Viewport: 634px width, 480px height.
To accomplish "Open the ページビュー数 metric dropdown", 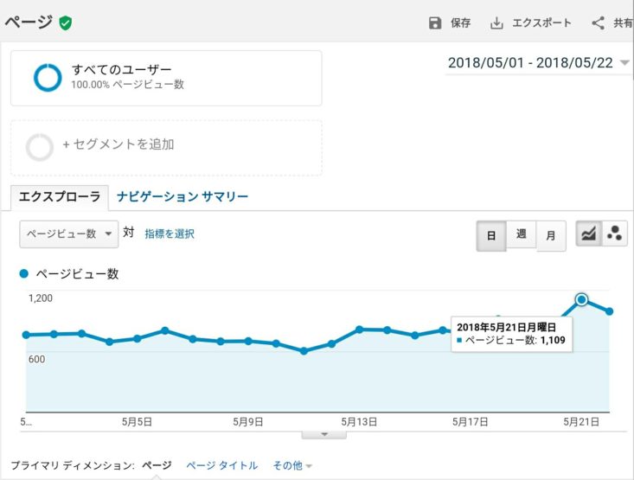I will 68,234.
